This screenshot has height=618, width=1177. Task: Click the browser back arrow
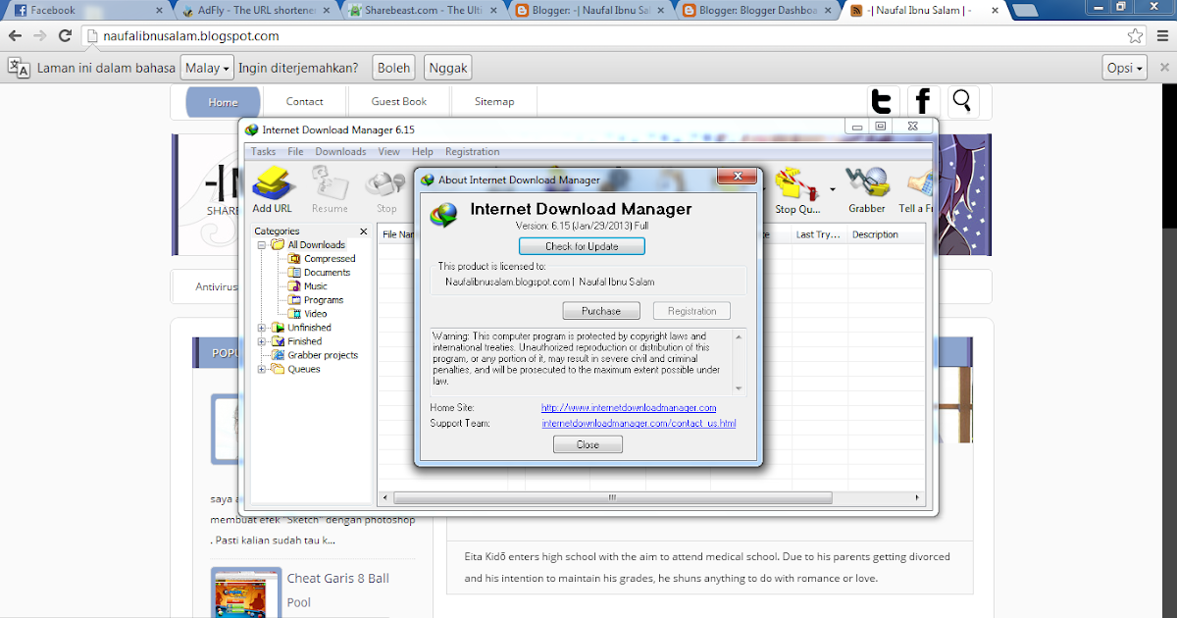click(16, 36)
